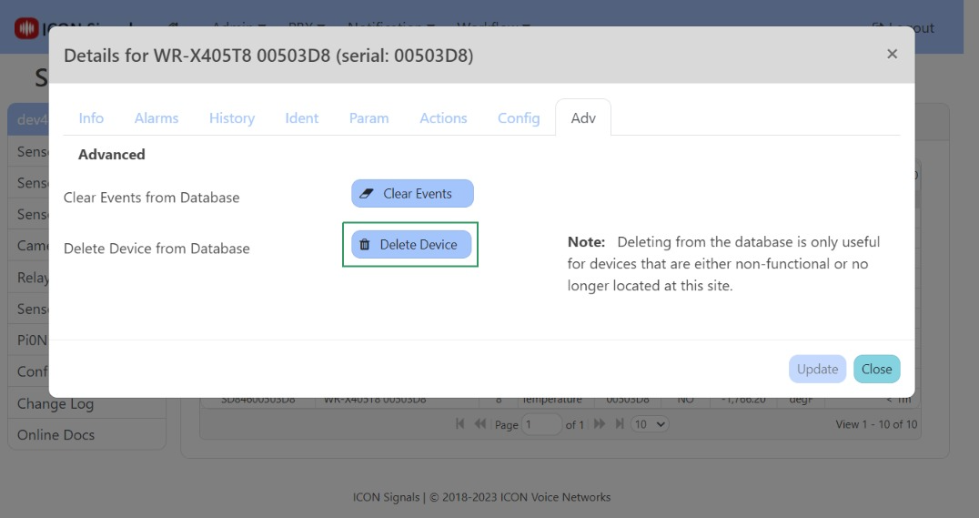
Task: Advance to the next table page
Action: [x=600, y=424]
